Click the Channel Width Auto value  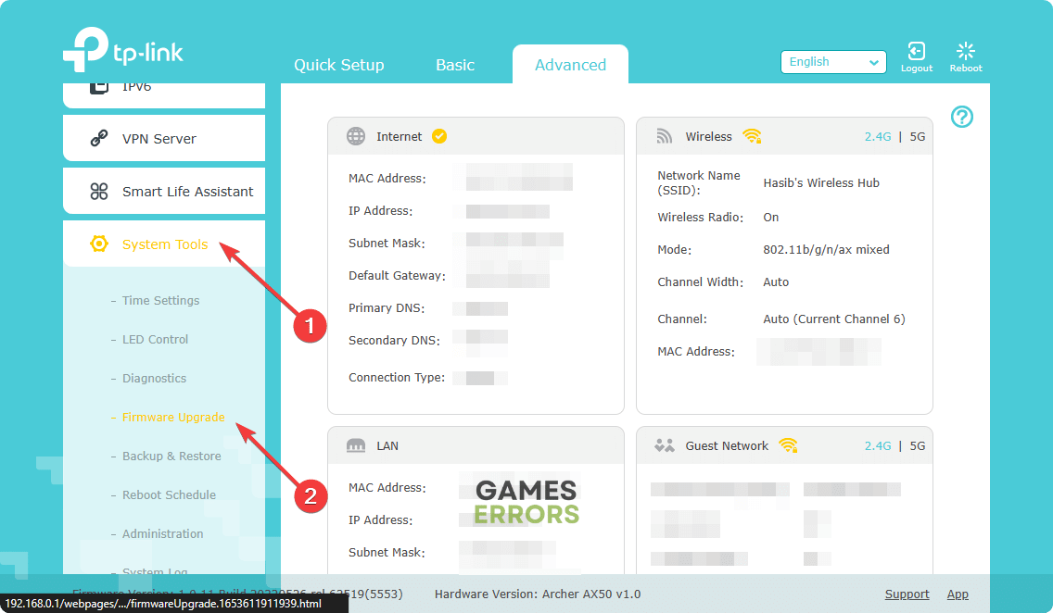[x=776, y=282]
